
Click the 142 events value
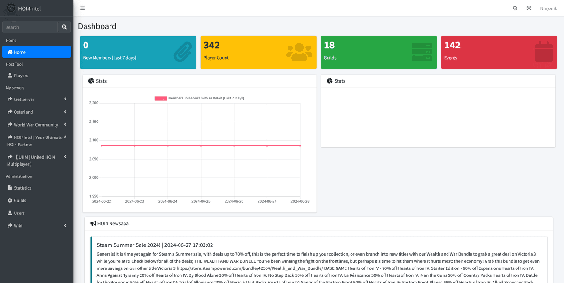452,45
